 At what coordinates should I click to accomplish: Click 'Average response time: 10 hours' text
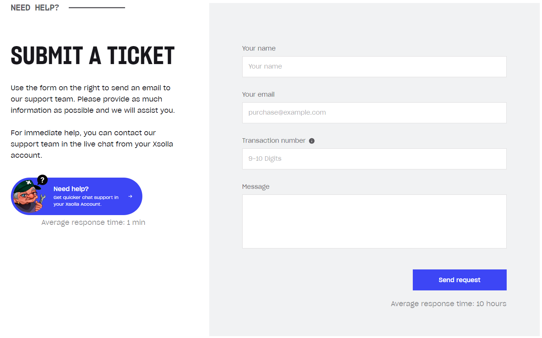point(448,304)
